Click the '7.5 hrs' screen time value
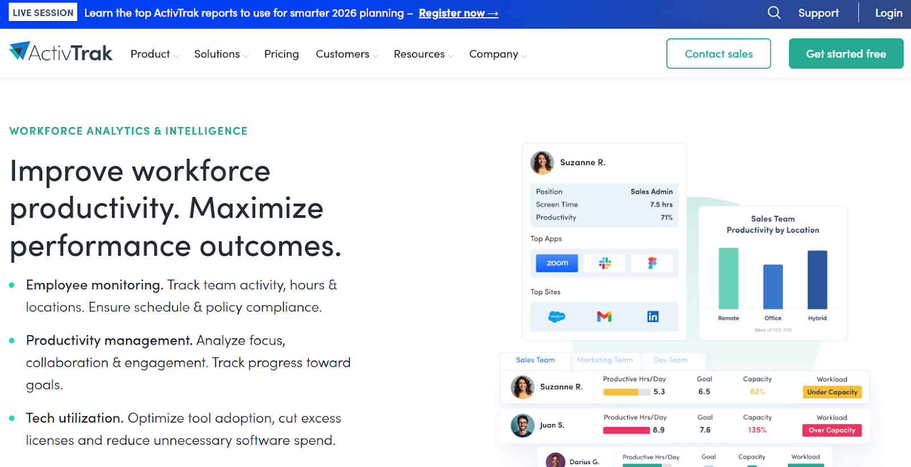 tap(661, 204)
